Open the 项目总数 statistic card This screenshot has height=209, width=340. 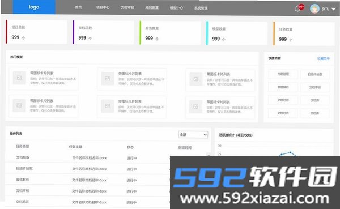[36, 32]
